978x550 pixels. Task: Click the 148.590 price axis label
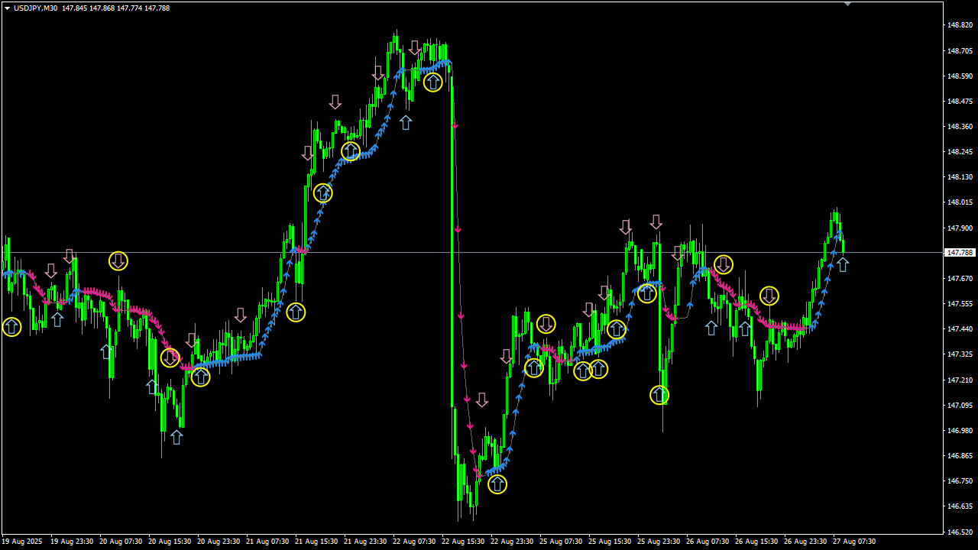[959, 76]
